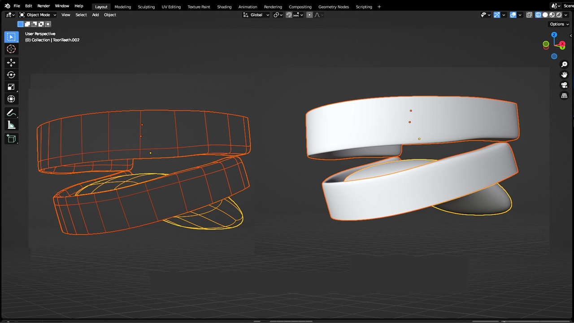Screen dimensions: 574x323
Task: Open the snapping options dropdown
Action: pos(298,15)
